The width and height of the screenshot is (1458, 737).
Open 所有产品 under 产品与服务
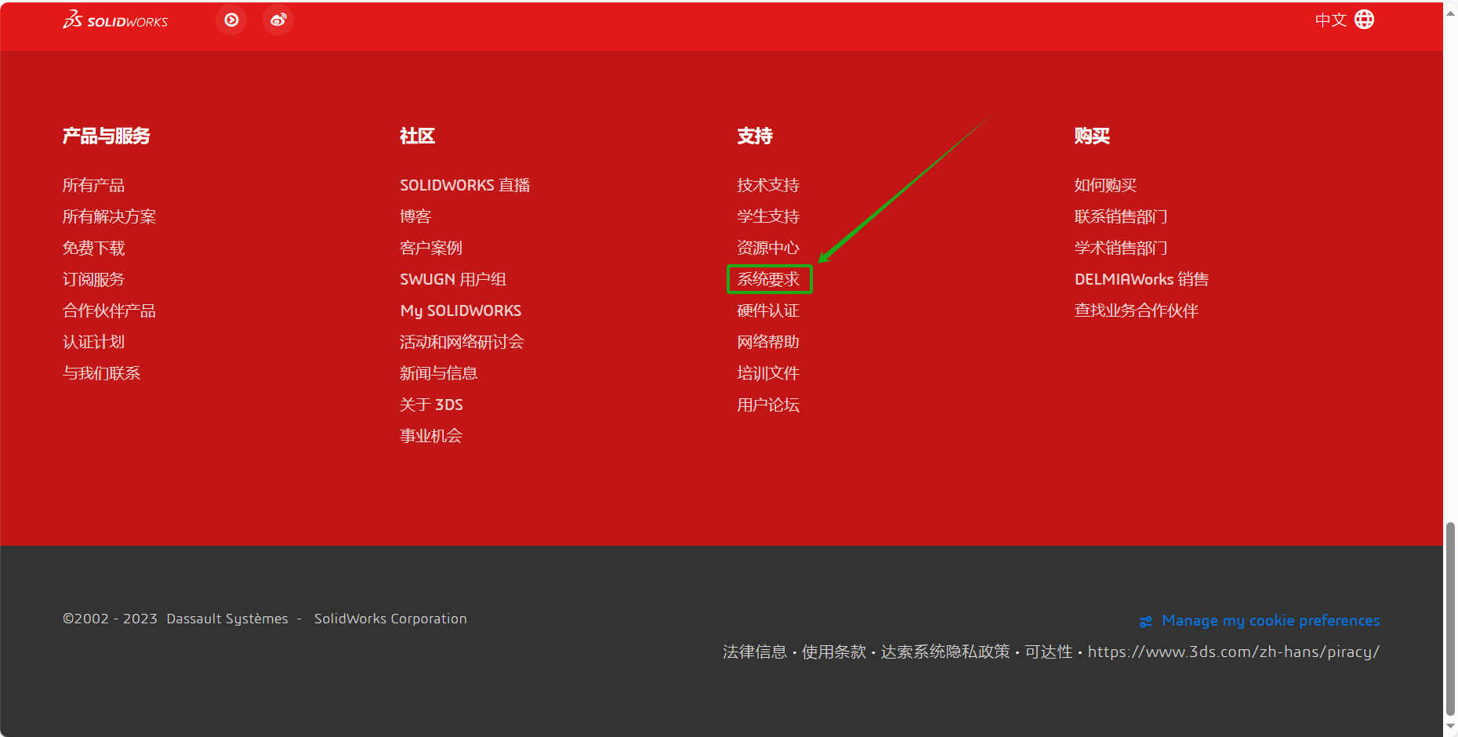94,185
